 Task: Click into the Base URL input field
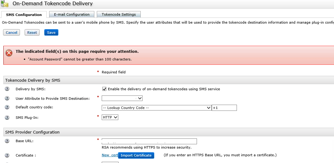[x=149, y=141]
